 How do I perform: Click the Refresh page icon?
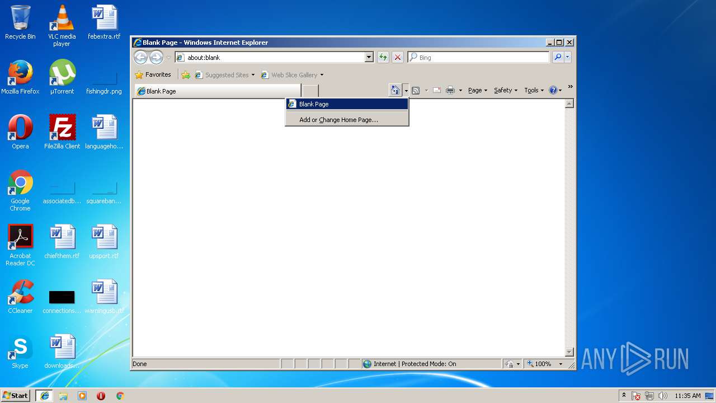point(383,57)
